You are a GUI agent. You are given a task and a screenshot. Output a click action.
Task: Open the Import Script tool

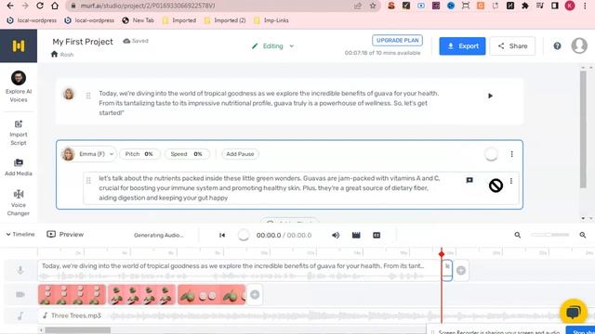click(x=19, y=133)
